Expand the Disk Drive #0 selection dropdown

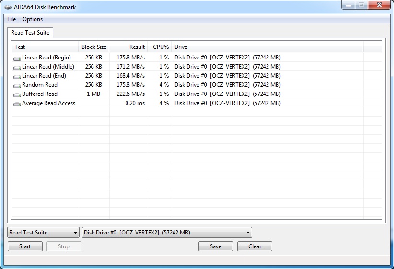[167, 233]
